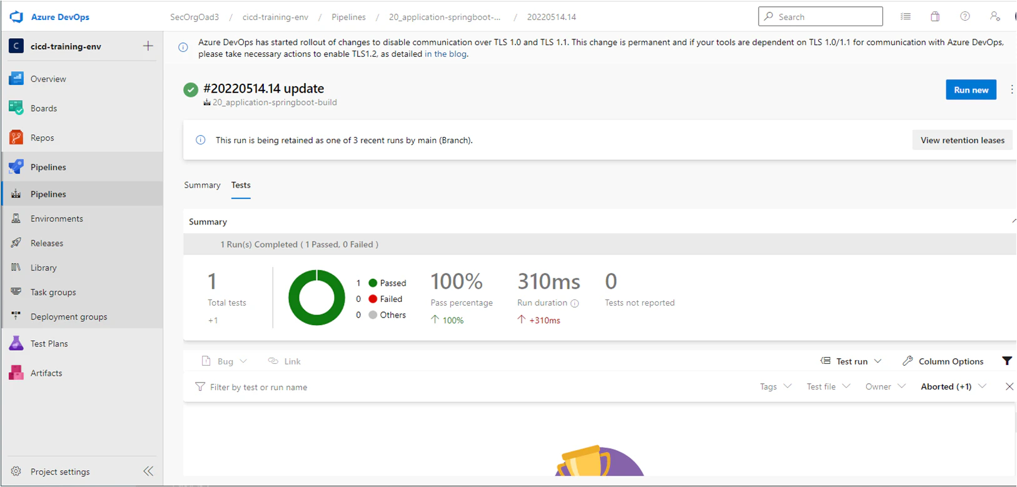Image resolution: width=1017 pixels, height=487 pixels.
Task: Open the user settings icon
Action: [x=994, y=17]
